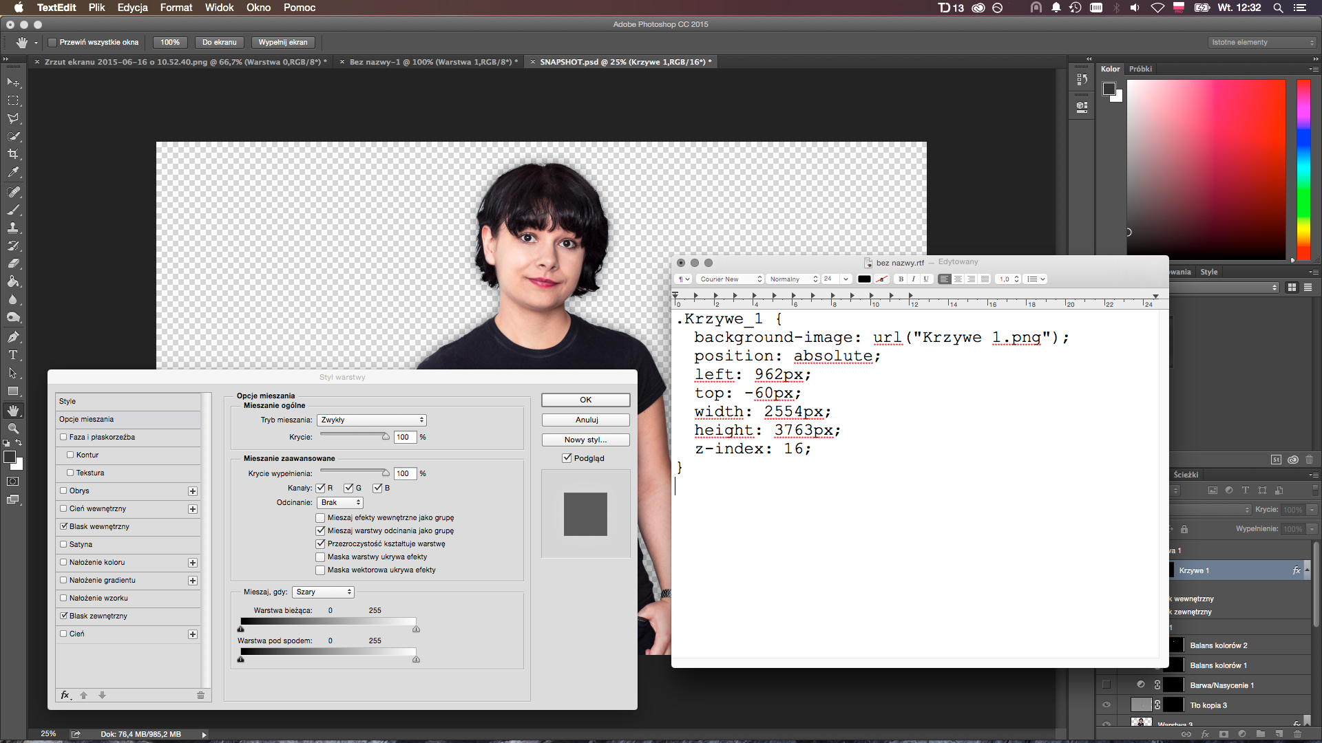This screenshot has height=743, width=1322.
Task: Open Odcinanie dropdown (Brak)
Action: click(x=340, y=503)
